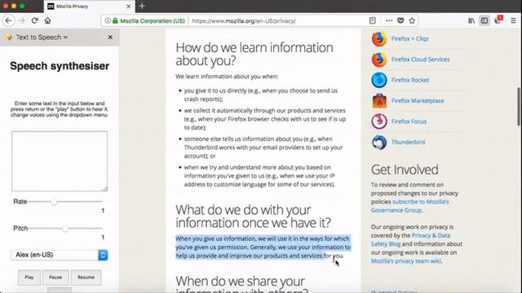
Task: Open page actions three-dot menu
Action: click(x=389, y=20)
